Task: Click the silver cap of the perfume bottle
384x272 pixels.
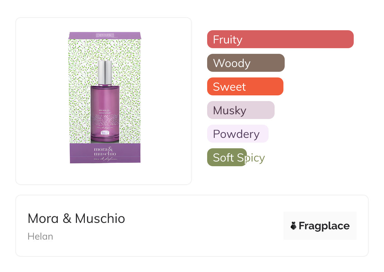Action: (105, 72)
